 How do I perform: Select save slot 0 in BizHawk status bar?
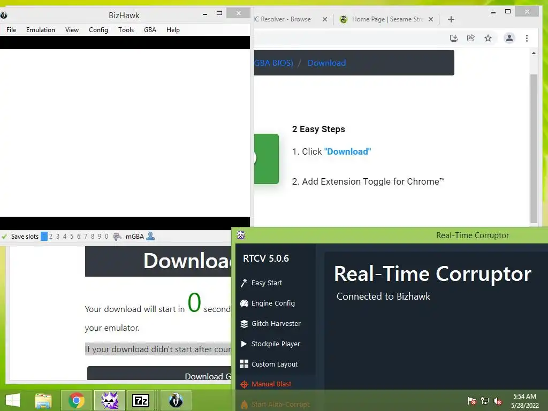pos(106,236)
